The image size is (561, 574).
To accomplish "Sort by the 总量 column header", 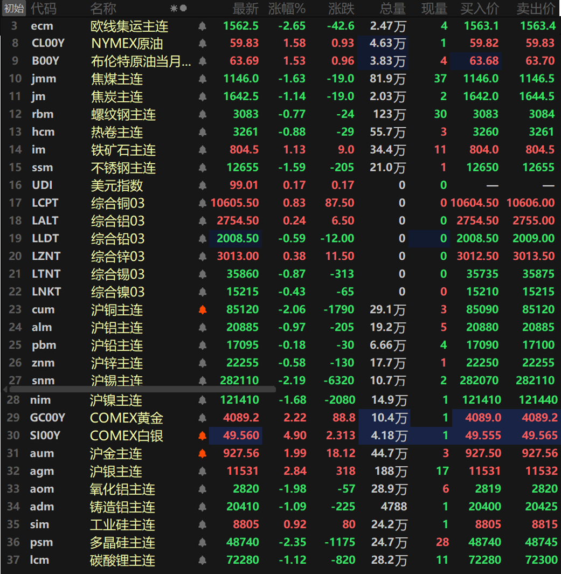I will [392, 8].
